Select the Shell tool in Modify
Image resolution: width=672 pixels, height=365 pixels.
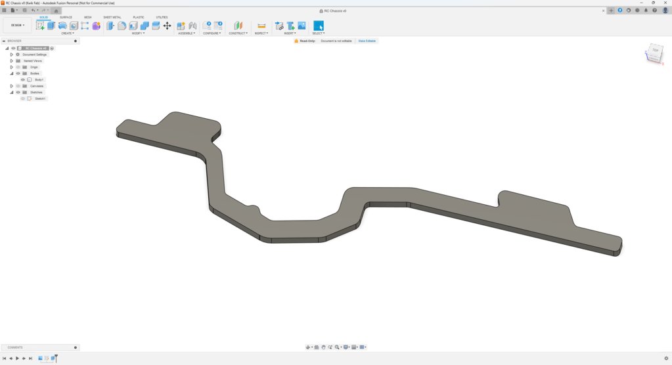(133, 26)
